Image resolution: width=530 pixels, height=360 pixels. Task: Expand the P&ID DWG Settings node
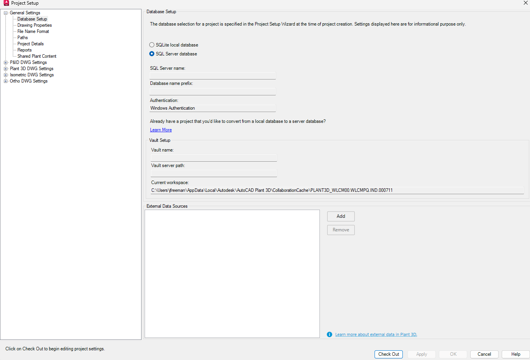coord(5,62)
